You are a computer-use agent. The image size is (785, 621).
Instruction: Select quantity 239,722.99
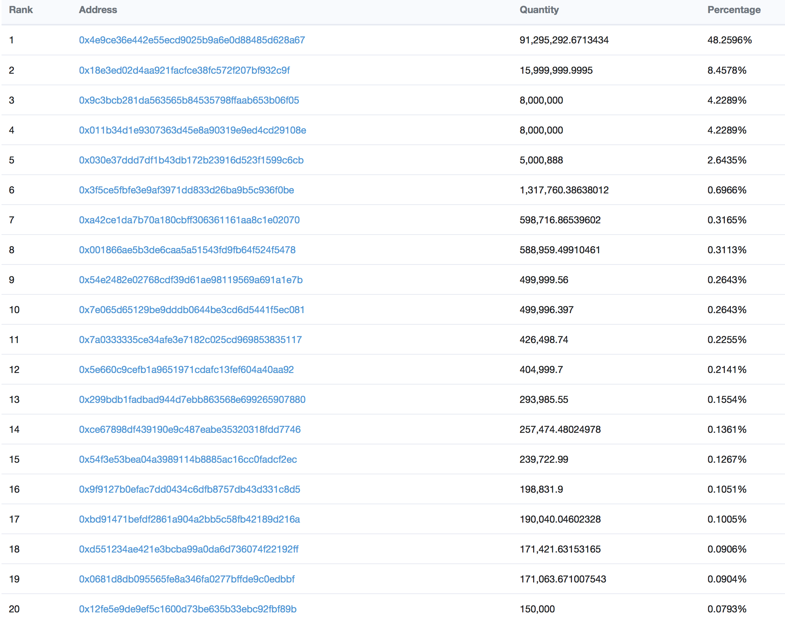[x=544, y=459]
